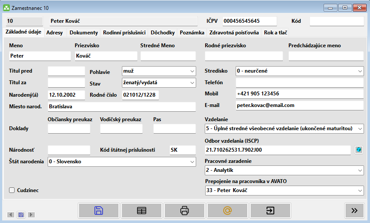Click the full name field Peter Kováč
The image size is (370, 223).
click(x=124, y=21)
